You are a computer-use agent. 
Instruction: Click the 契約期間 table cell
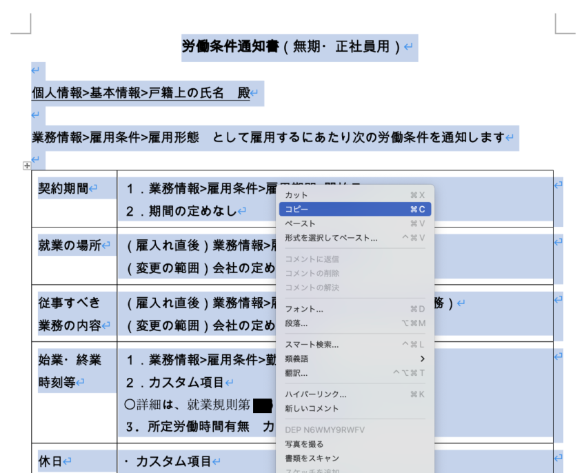(x=63, y=188)
